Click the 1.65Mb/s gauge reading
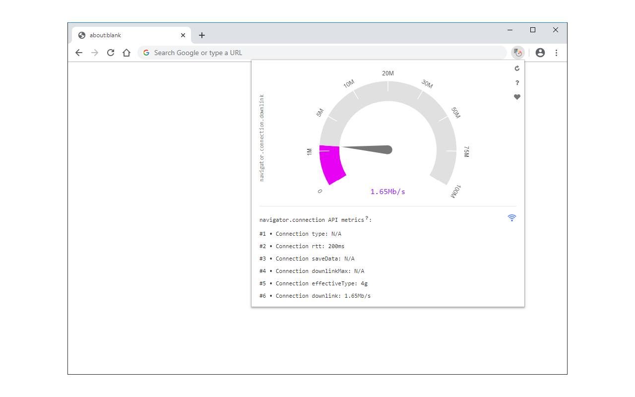635x397 pixels. (388, 192)
